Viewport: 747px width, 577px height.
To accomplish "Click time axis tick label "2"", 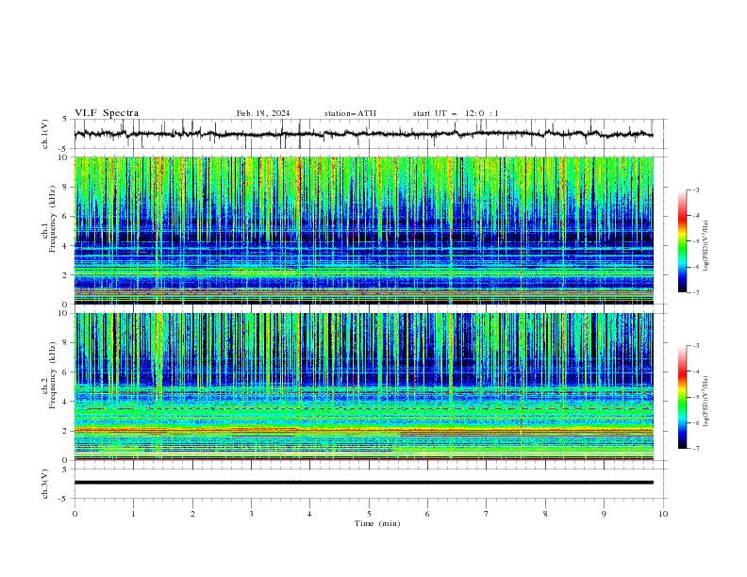I will pos(192,514).
